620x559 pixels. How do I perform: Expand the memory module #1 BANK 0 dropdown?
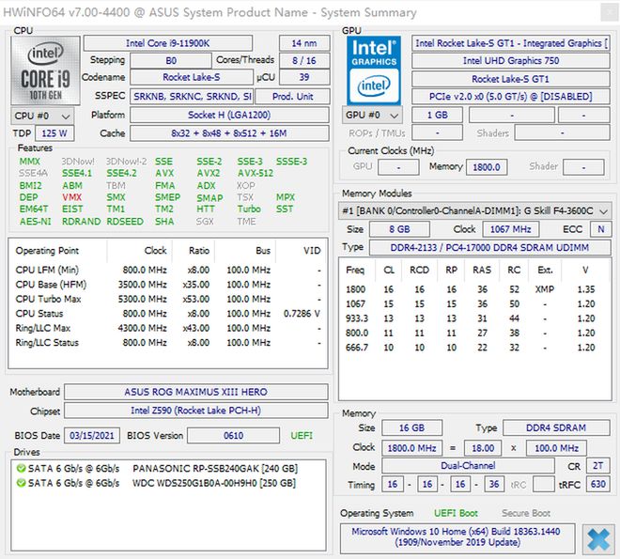474,211
